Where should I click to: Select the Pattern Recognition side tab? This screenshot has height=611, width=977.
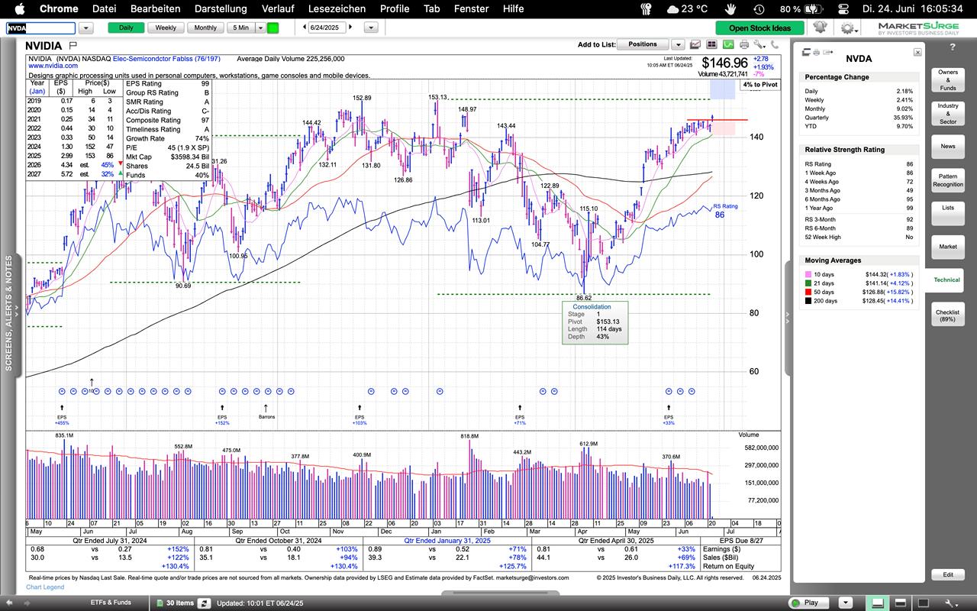point(947,180)
